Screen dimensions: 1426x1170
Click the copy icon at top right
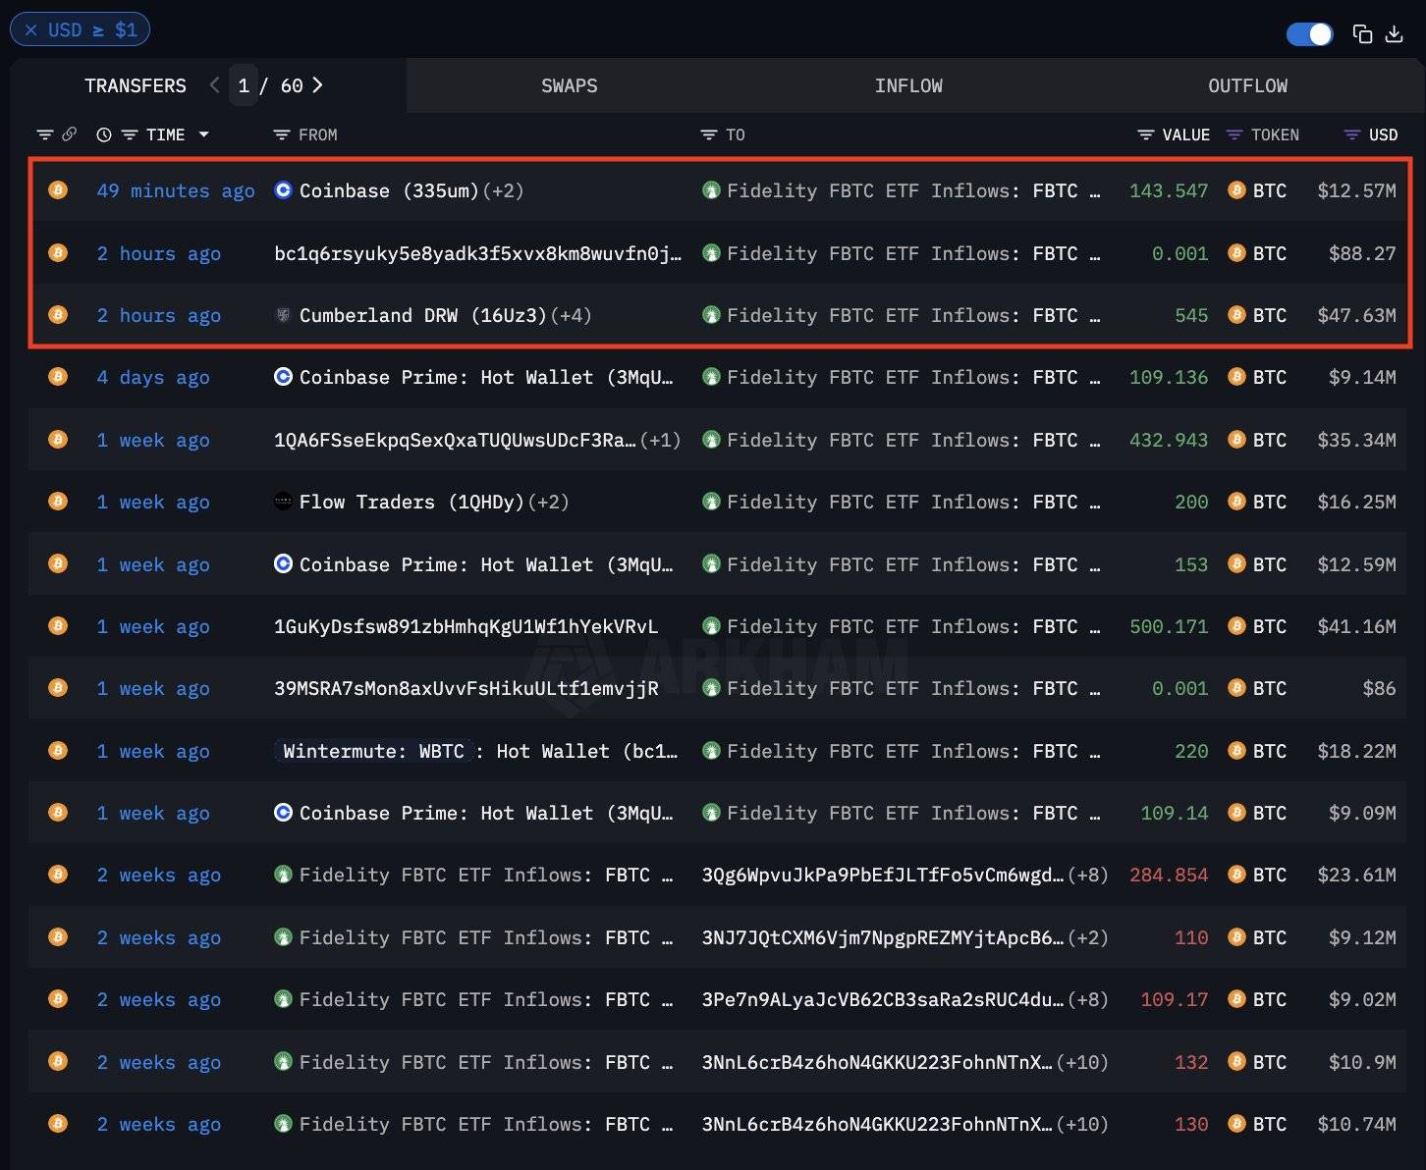tap(1362, 34)
